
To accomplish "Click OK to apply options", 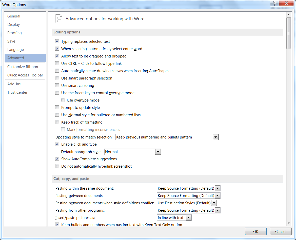I will point(255,231).
